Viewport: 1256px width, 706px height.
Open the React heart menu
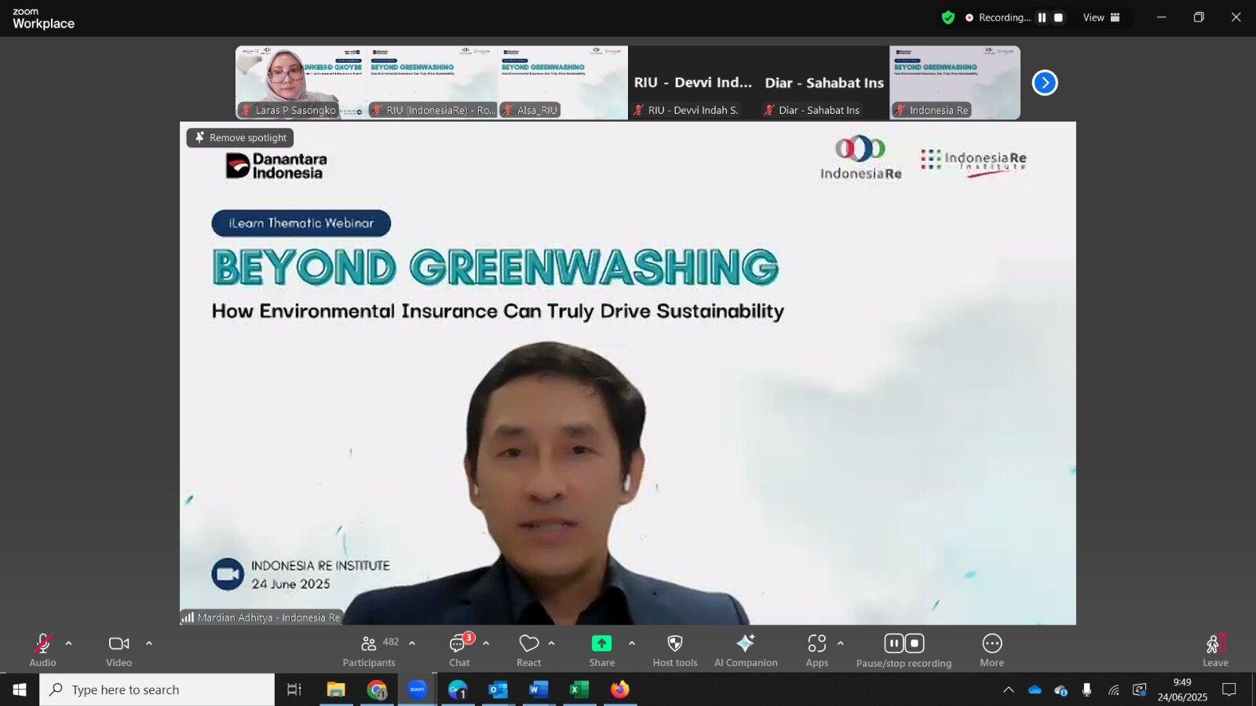529,650
